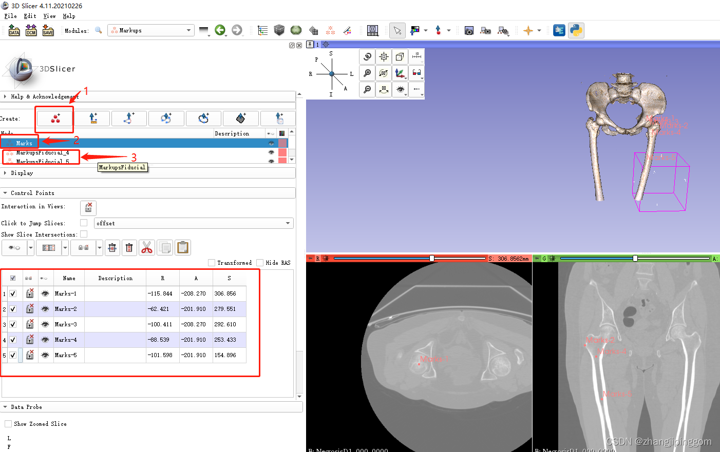
Task: Select the Marks node row
Action: click(x=144, y=143)
